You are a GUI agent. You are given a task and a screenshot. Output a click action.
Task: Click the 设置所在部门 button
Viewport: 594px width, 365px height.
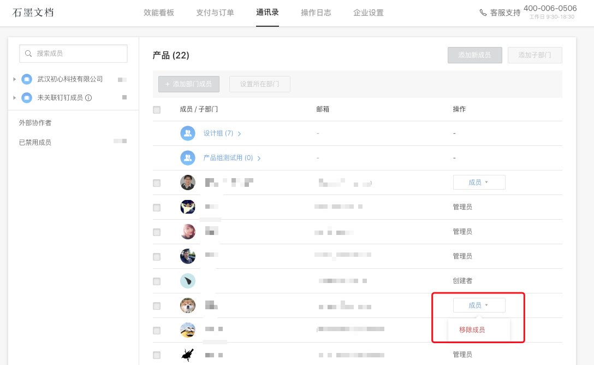[x=259, y=84]
